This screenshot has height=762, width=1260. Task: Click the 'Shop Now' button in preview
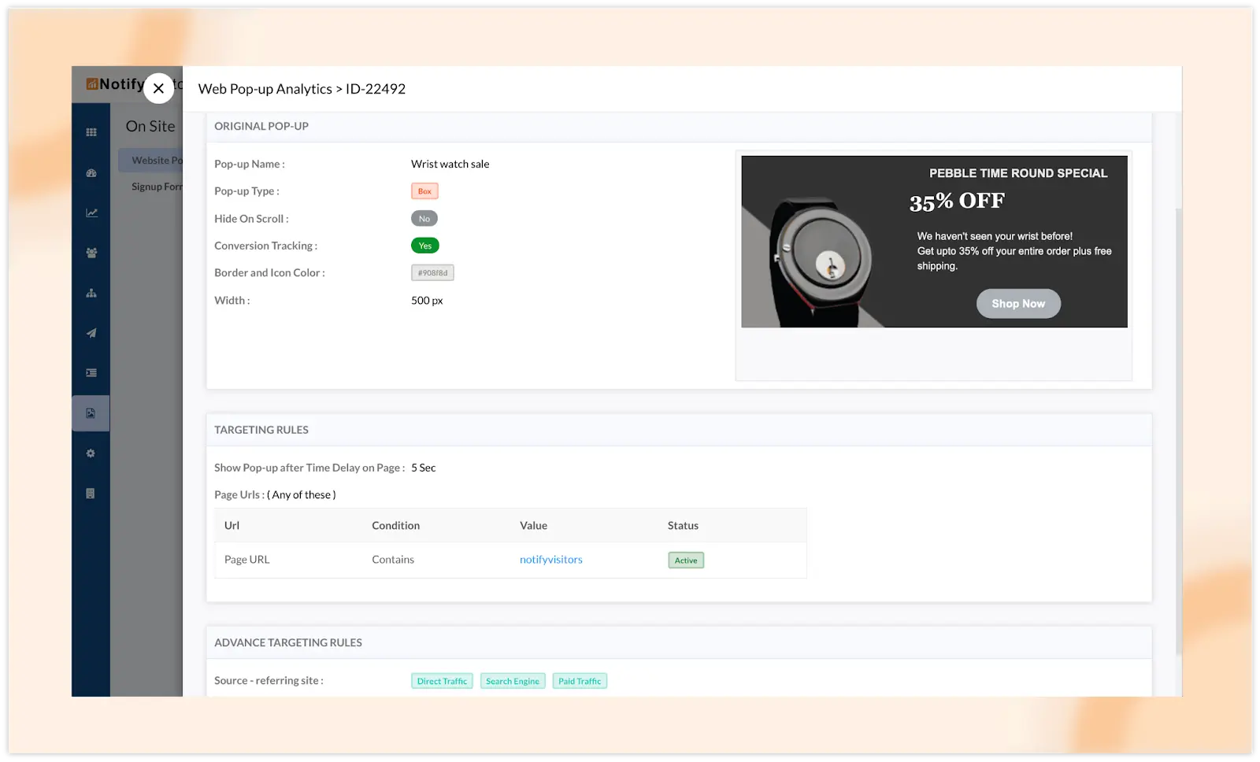1017,304
